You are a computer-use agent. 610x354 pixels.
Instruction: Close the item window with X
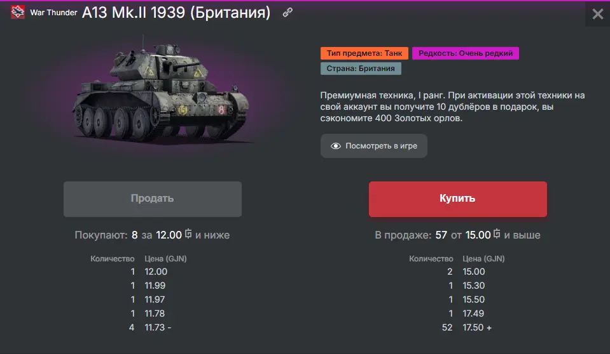point(597,14)
